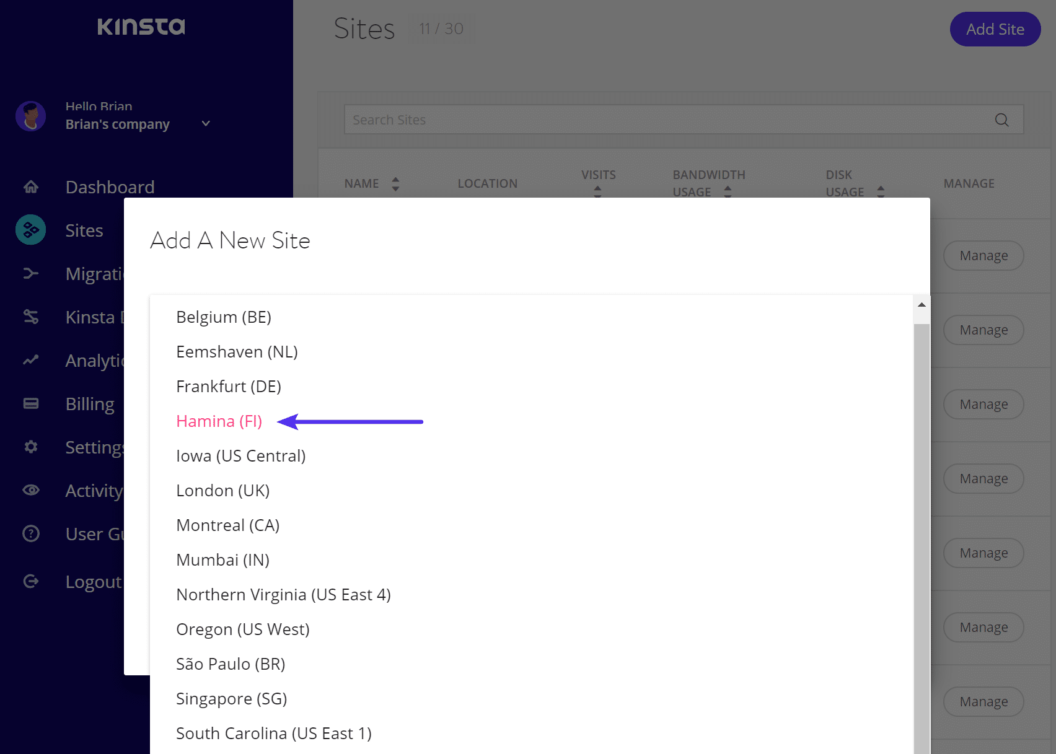Click the search magnifier icon
The image size is (1056, 754).
pos(1001,120)
